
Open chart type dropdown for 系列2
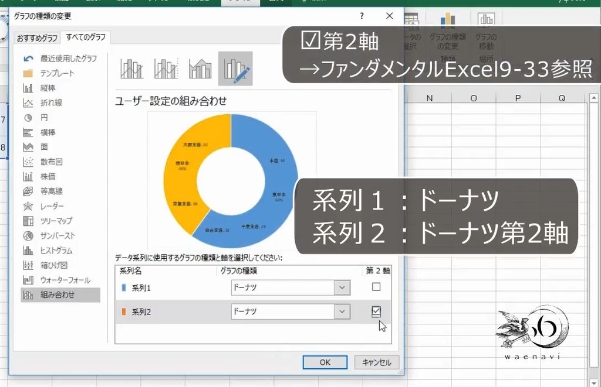point(342,311)
